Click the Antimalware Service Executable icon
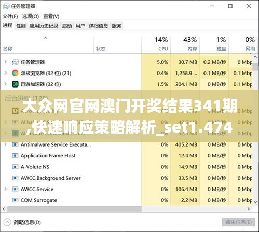 coord(15,144)
